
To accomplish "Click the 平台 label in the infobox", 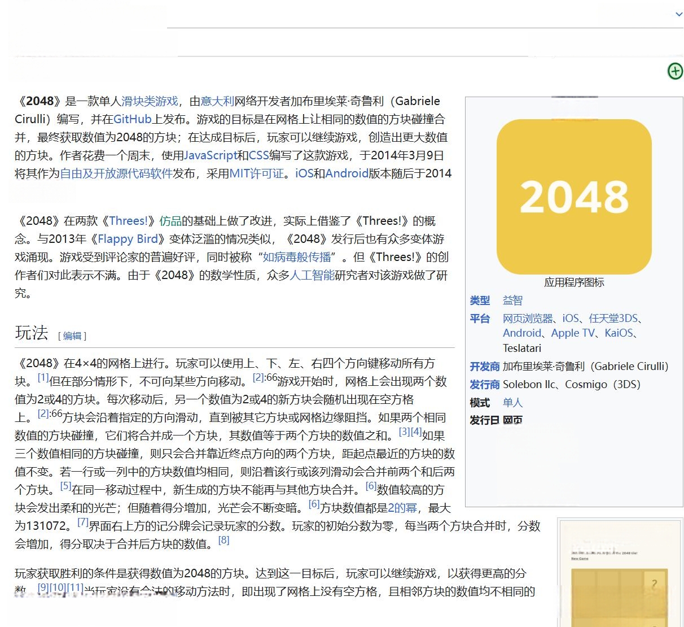I will click(x=480, y=319).
